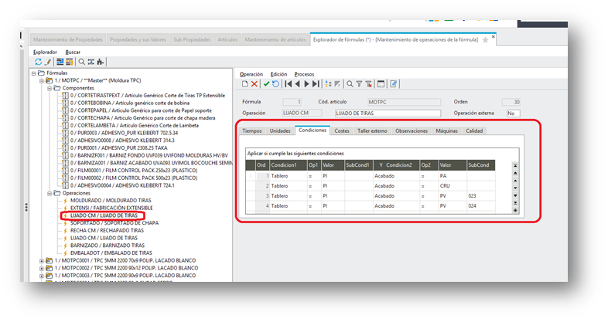Open the Taller externo tab
The height and width of the screenshot is (322, 608).
372,130
